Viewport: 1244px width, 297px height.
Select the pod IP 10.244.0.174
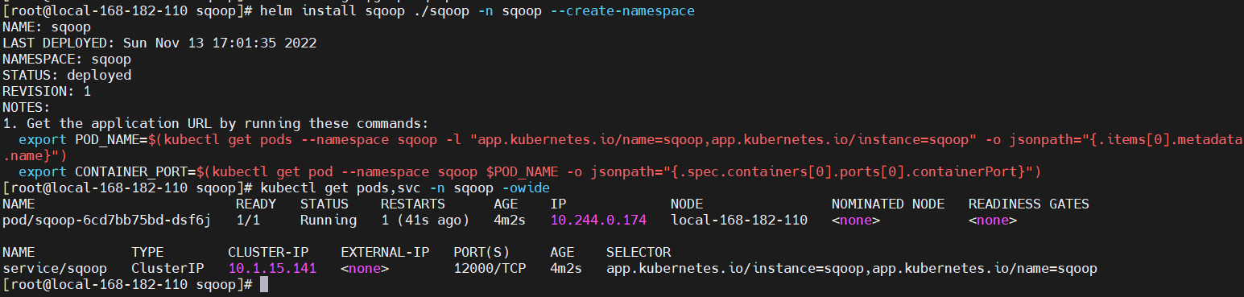coord(598,220)
